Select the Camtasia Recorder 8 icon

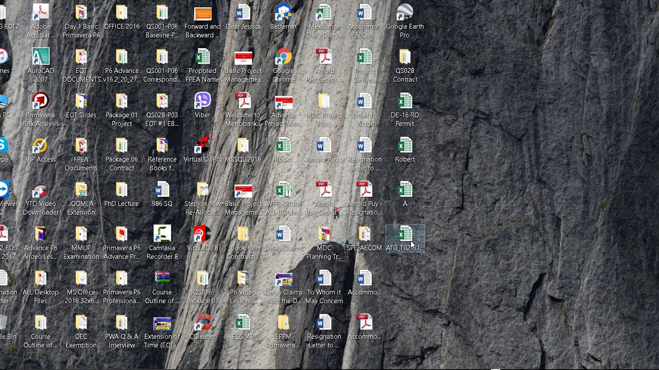tap(162, 233)
